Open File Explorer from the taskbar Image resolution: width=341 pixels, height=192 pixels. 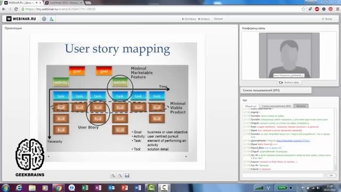[32, 188]
